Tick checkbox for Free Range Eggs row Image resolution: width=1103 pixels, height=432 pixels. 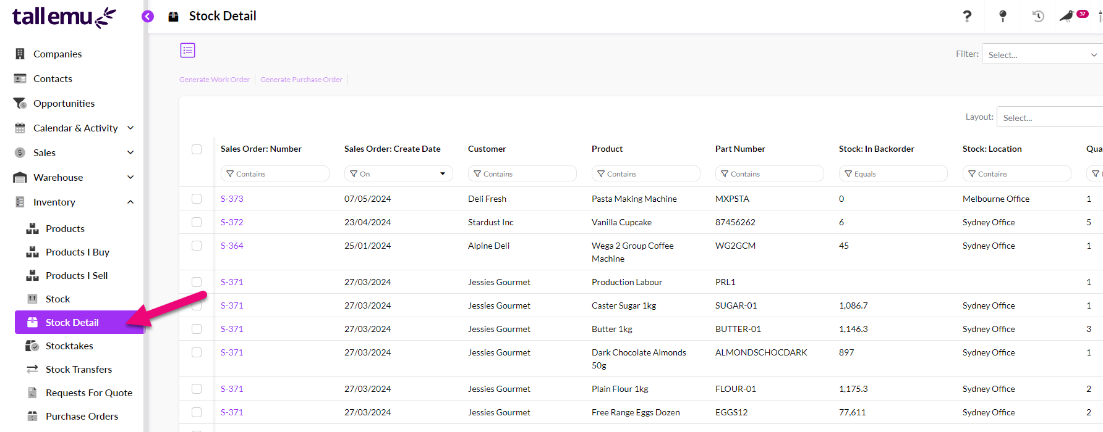[x=197, y=412]
